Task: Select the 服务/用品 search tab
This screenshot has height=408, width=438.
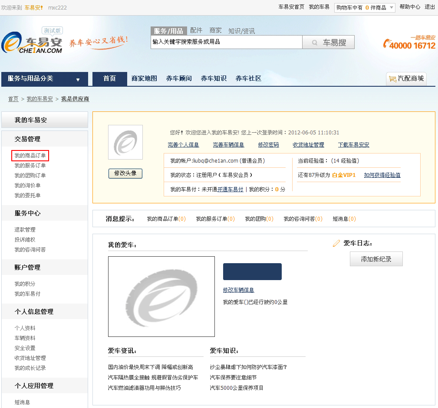Action: [x=168, y=31]
